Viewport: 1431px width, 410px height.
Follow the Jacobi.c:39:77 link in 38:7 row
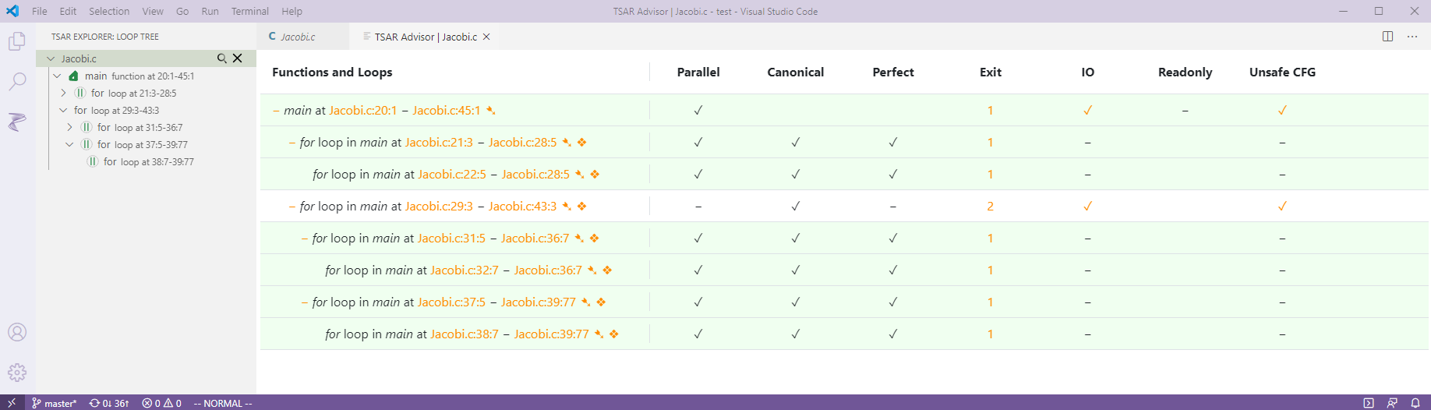551,334
